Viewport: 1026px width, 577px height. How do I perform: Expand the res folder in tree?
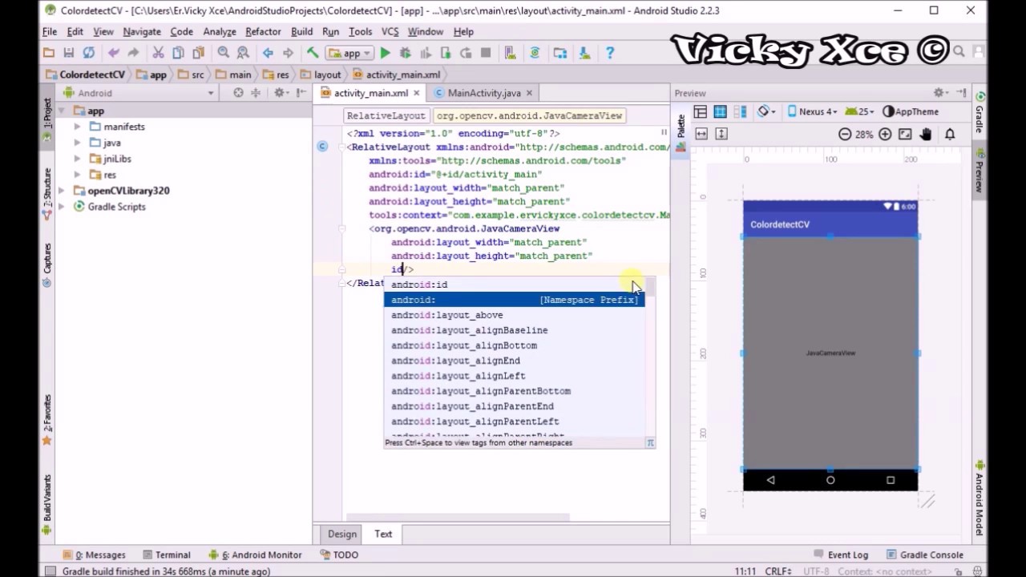tap(77, 175)
